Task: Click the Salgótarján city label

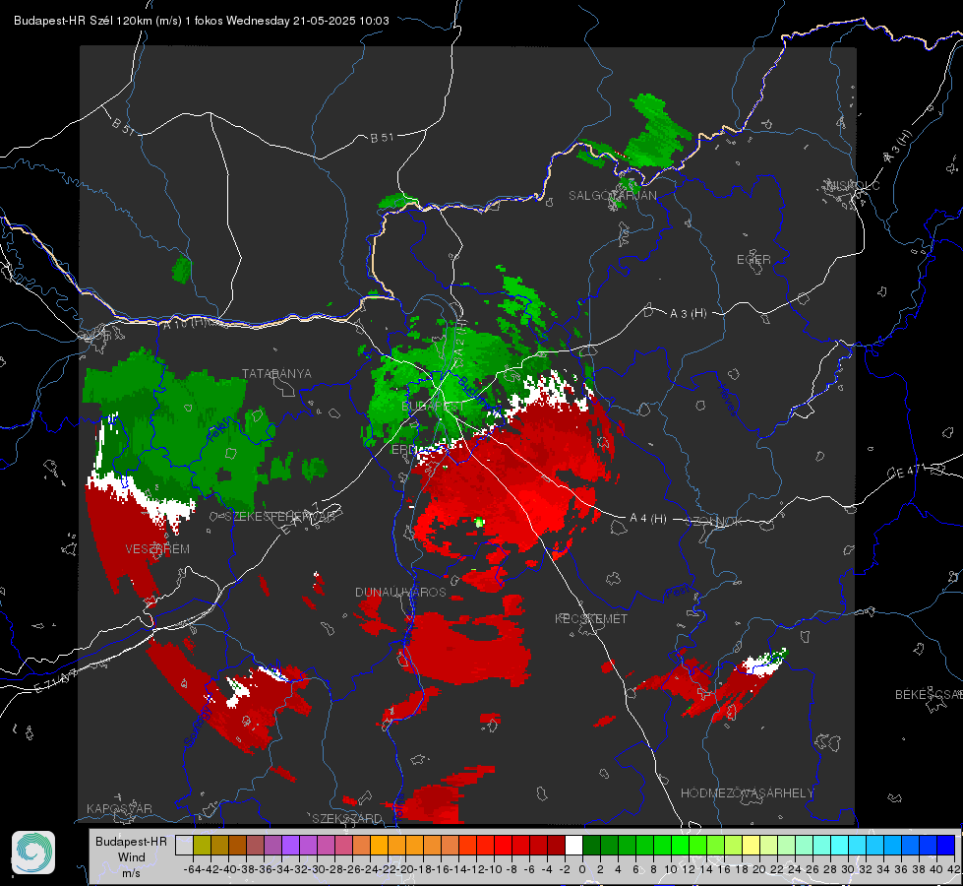Action: click(x=612, y=196)
